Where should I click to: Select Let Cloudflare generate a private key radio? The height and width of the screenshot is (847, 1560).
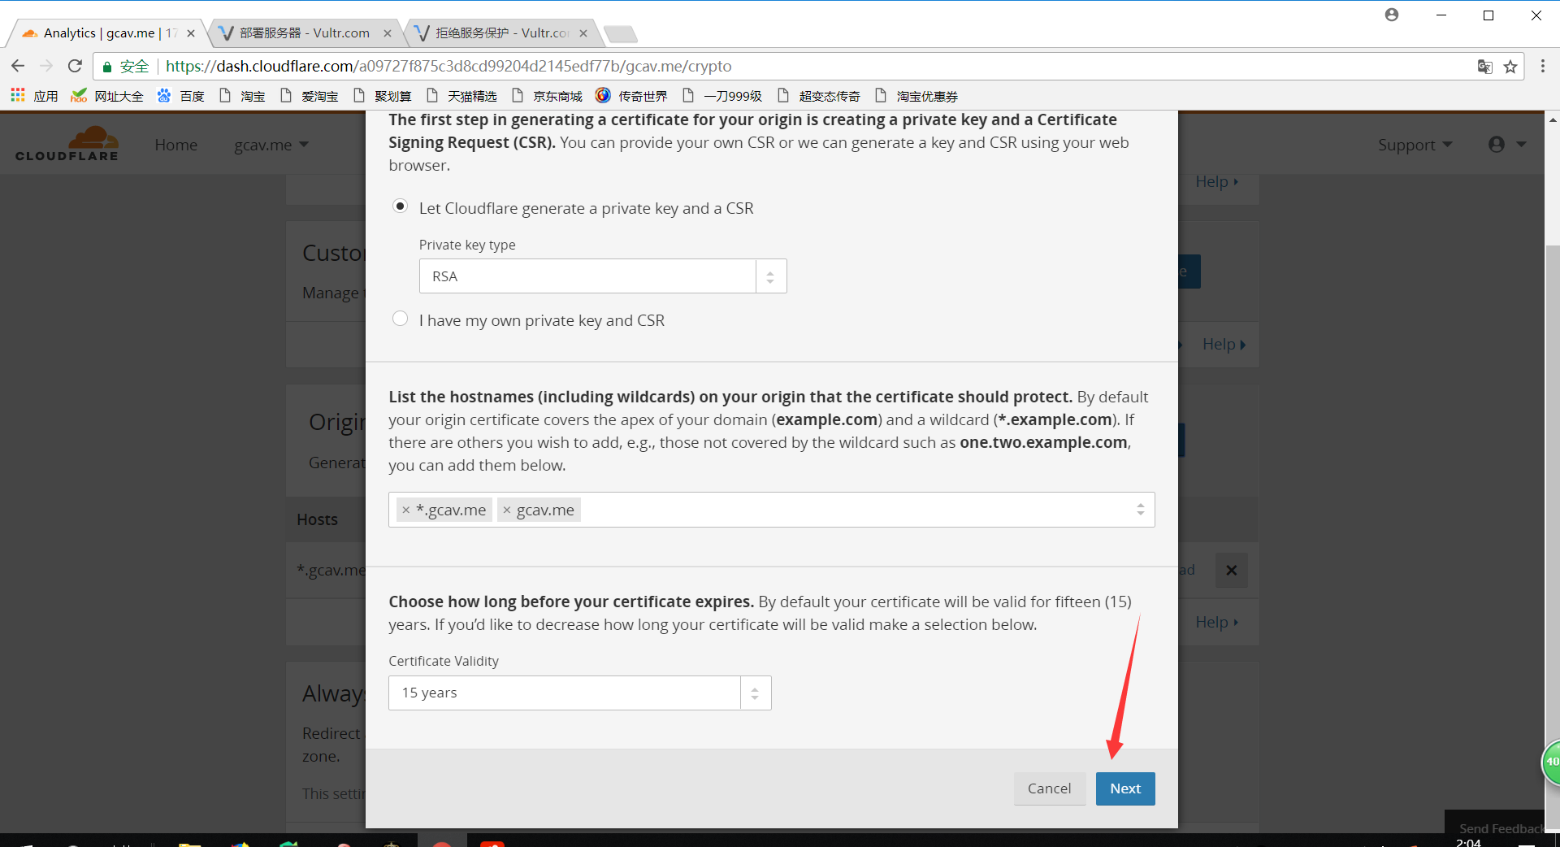click(400, 206)
